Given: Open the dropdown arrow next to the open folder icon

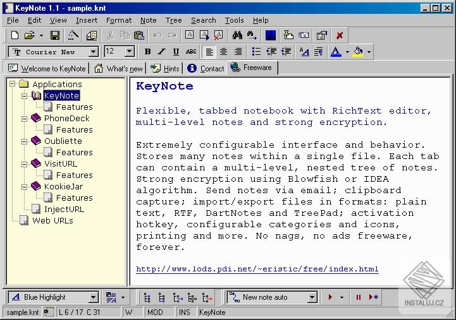Looking at the screenshot, I should (x=41, y=35).
